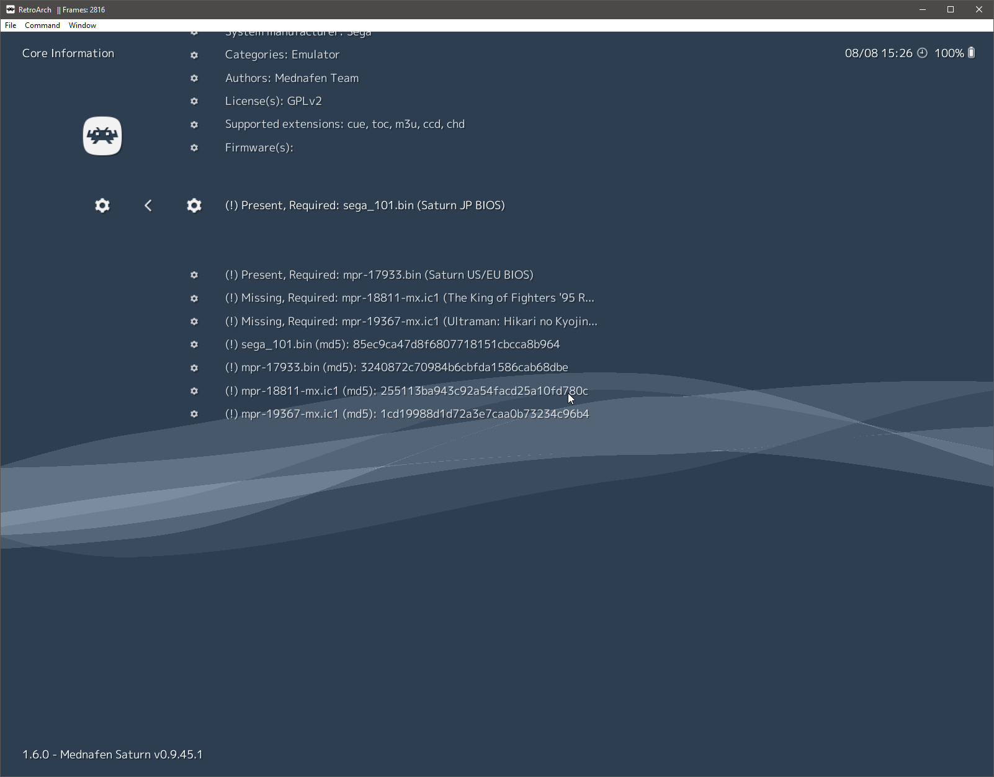Screen dimensions: 994x777
Task: Click gear icon beside Missing mpr-19367-mx.ic1 row
Action: tap(194, 321)
